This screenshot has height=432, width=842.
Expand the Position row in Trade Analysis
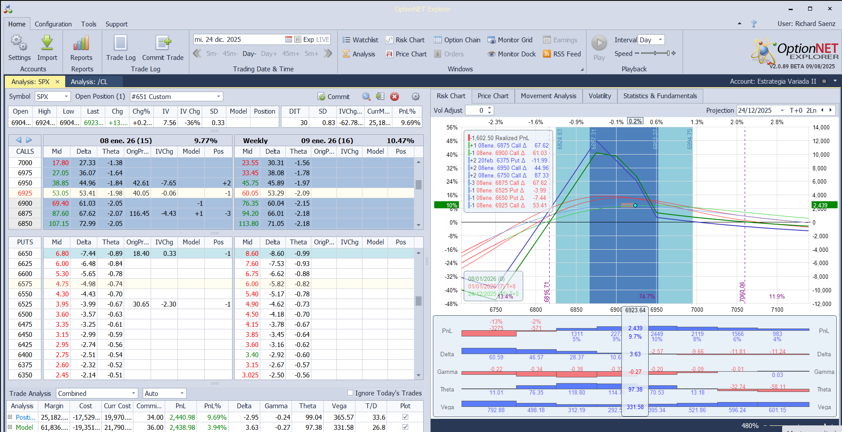pyautogui.click(x=10, y=417)
